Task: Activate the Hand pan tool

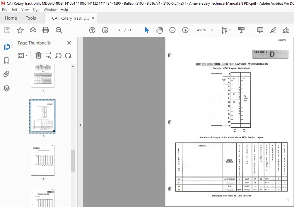Action: pos(160,30)
